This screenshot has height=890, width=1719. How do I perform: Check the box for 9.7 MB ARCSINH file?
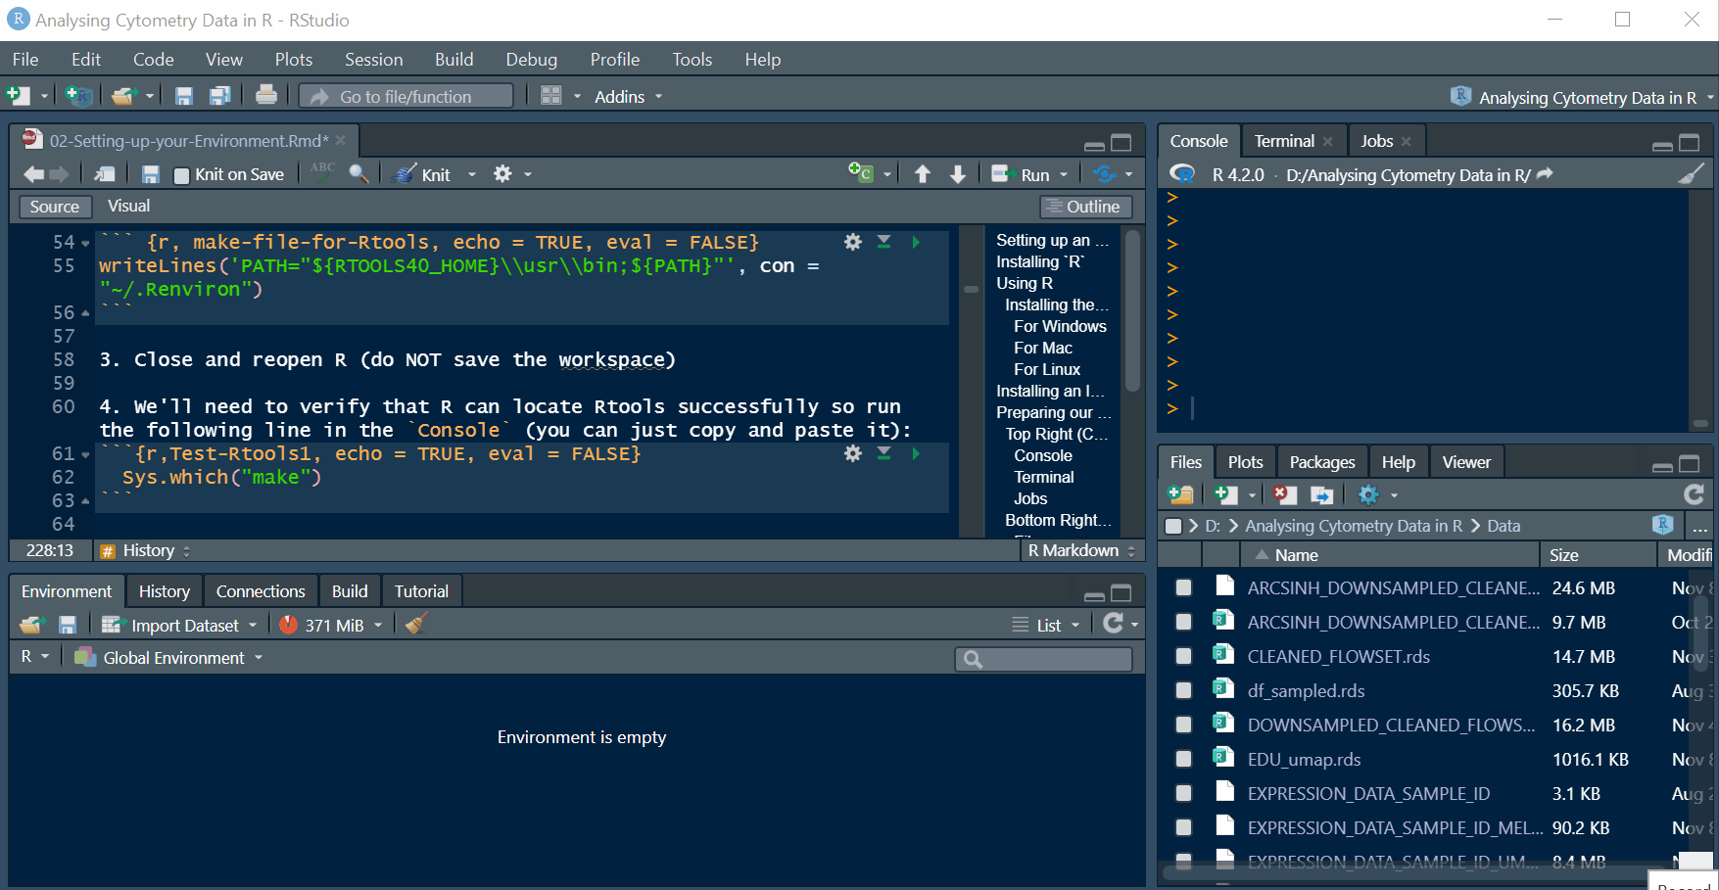click(x=1183, y=622)
